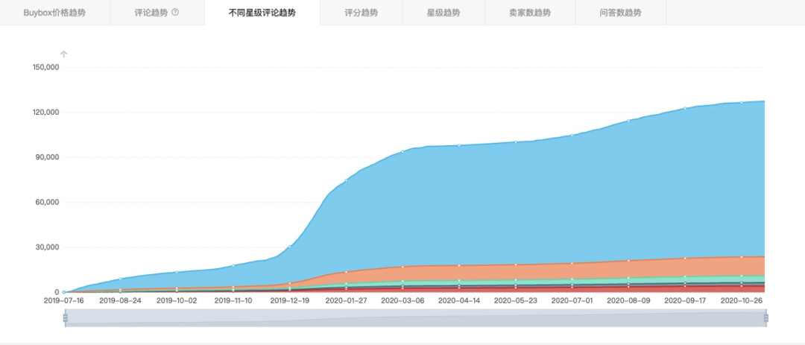Click the x-axis label 2019-10-02

[177, 301]
